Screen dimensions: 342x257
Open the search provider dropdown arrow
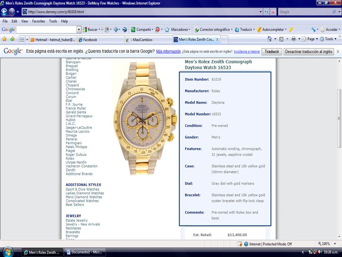point(340,12)
